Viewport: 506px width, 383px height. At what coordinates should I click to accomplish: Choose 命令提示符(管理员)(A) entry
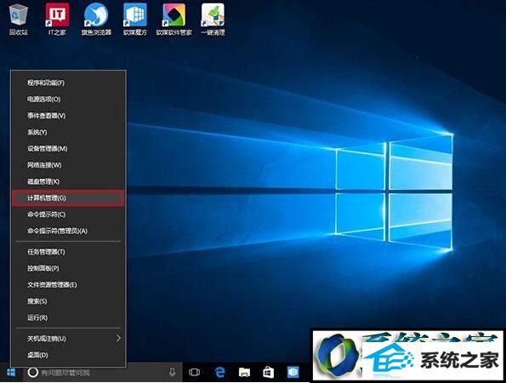(68, 231)
